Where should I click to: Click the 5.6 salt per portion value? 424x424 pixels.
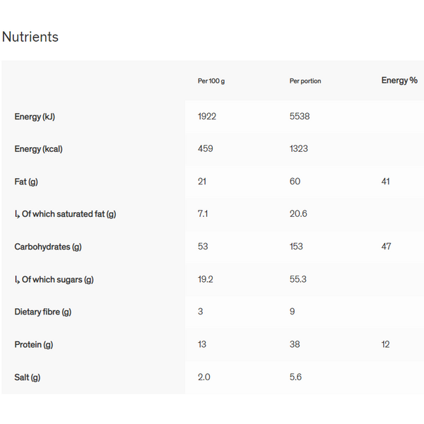[295, 377]
